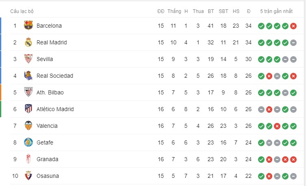Click the Sevilla club crest
This screenshot has width=306, height=186.
click(x=28, y=59)
